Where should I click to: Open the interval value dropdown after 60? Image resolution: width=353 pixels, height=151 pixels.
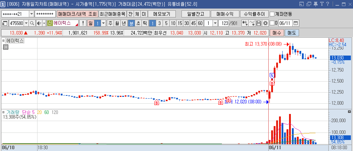[x=215, y=23]
